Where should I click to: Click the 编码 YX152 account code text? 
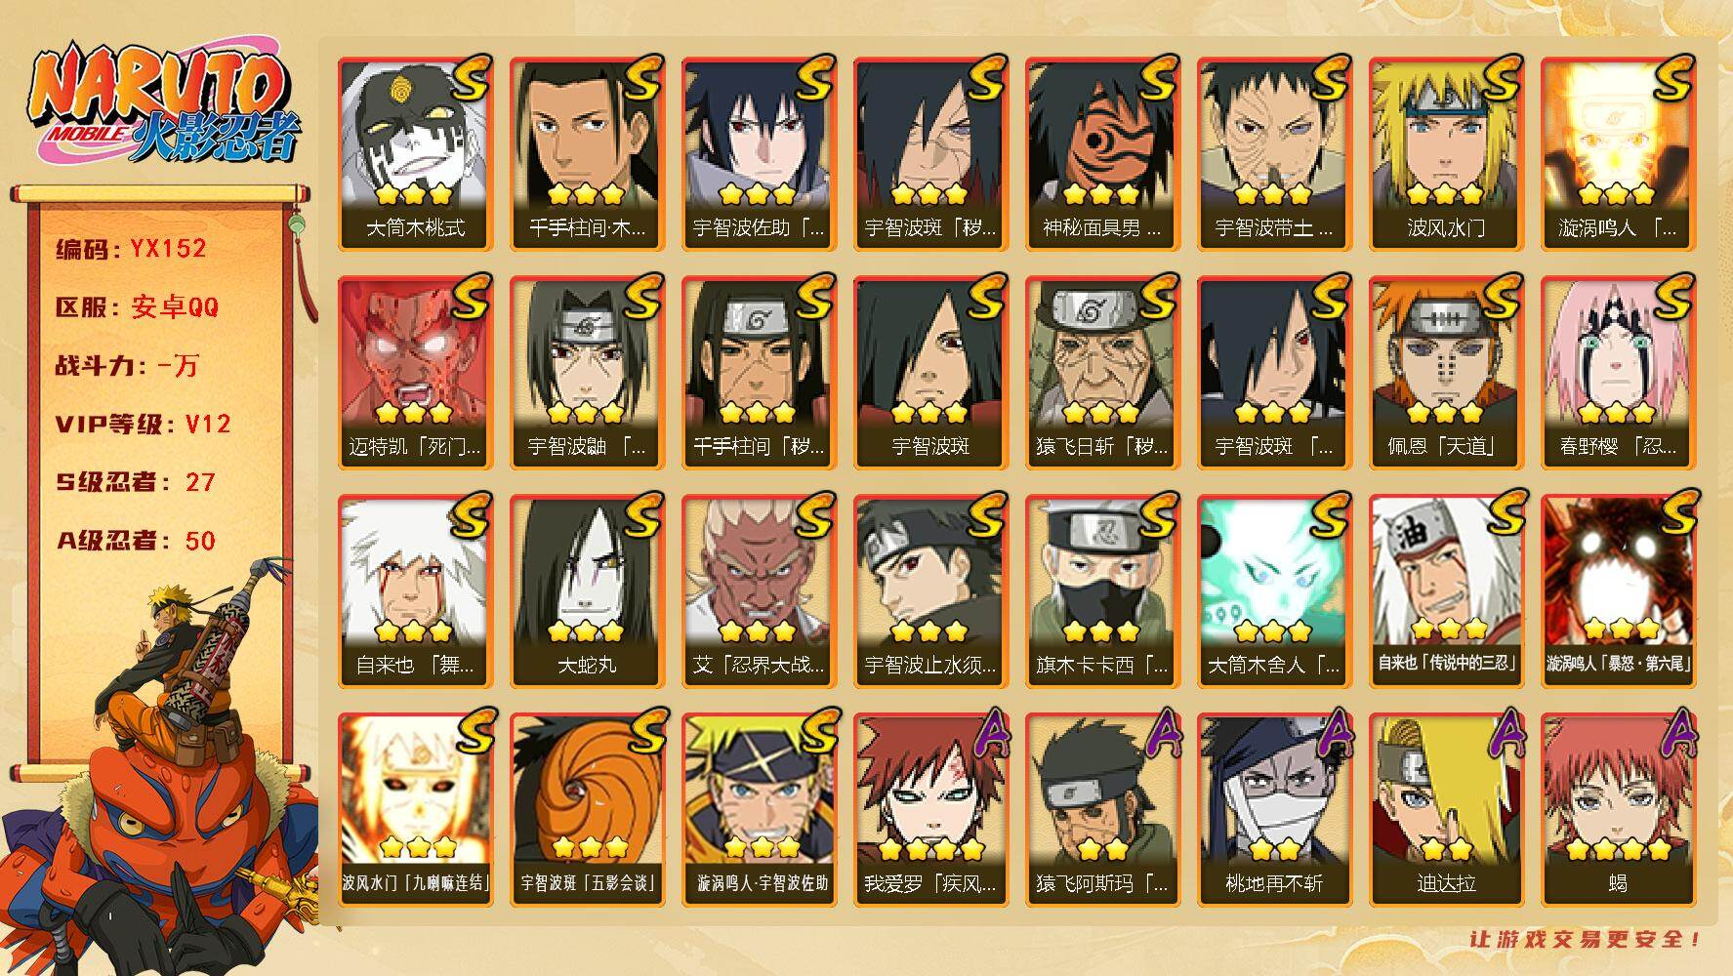point(132,248)
